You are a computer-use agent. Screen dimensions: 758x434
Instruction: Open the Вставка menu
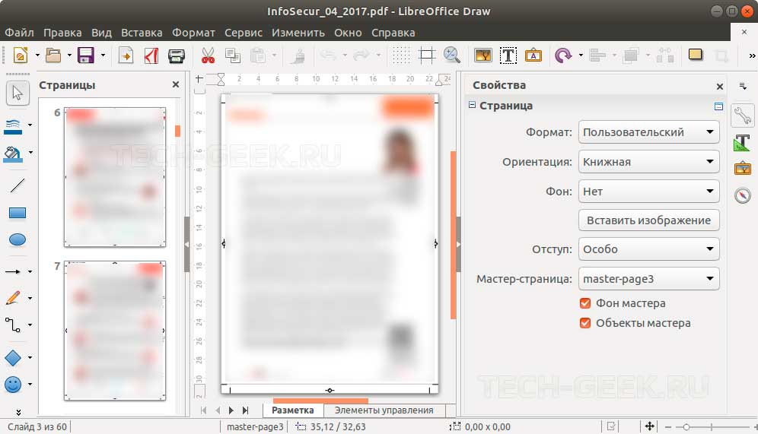(x=142, y=33)
